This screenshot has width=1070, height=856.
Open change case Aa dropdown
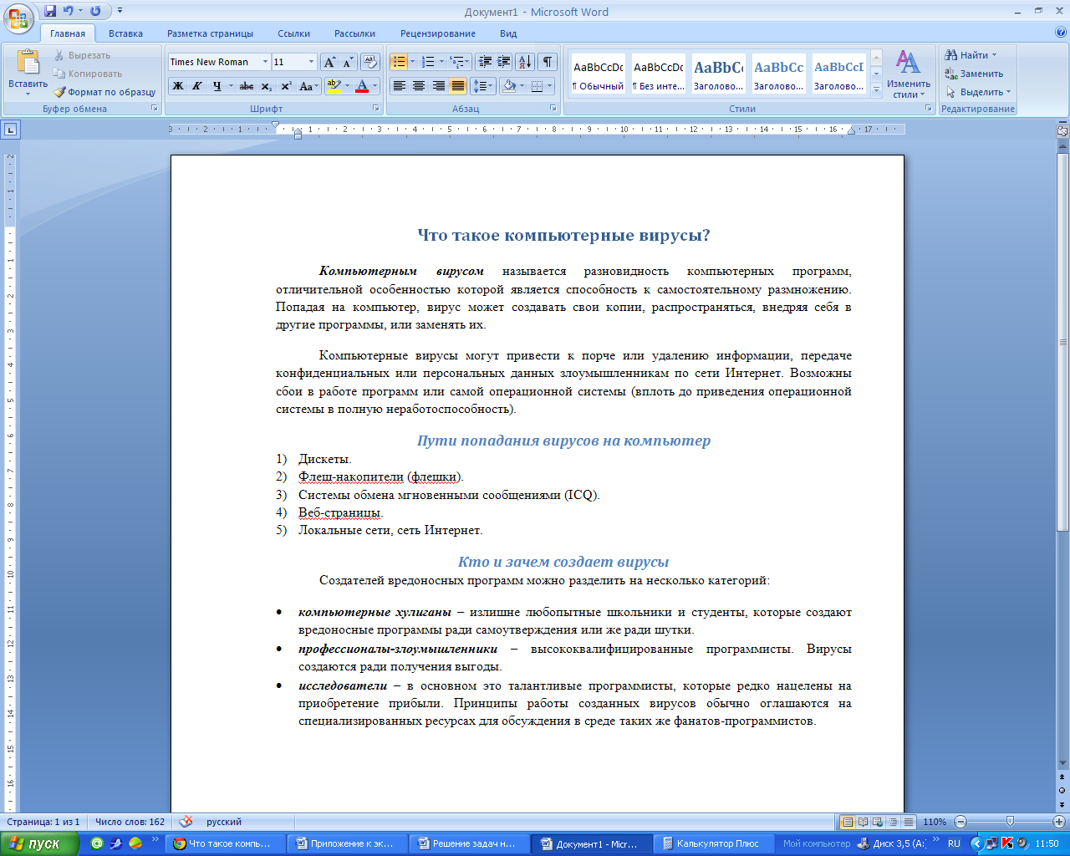click(x=309, y=86)
